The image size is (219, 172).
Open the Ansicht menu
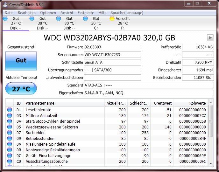(67, 13)
